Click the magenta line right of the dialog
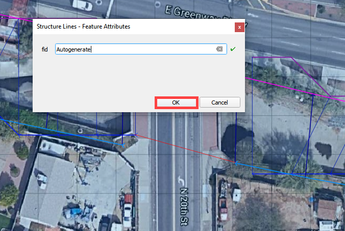345x231 pixels. coord(286,86)
